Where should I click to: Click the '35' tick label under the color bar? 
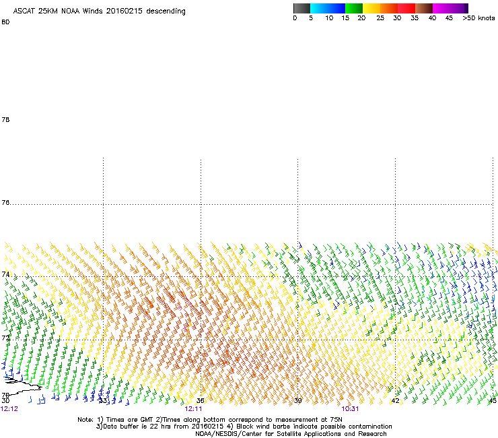tap(415, 18)
